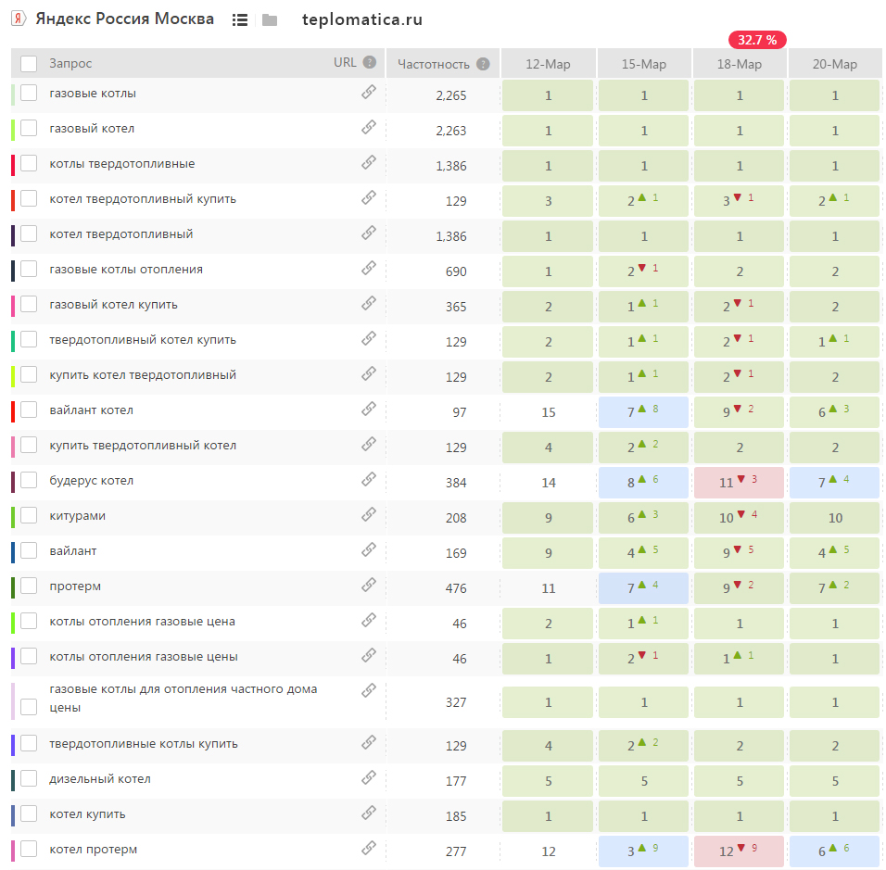Click query газовые котлы для отопления частного дома цены

184,699
